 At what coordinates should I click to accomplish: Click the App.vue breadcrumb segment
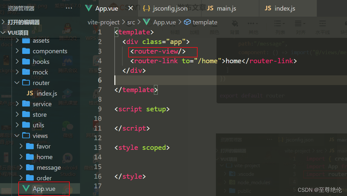click(x=165, y=22)
